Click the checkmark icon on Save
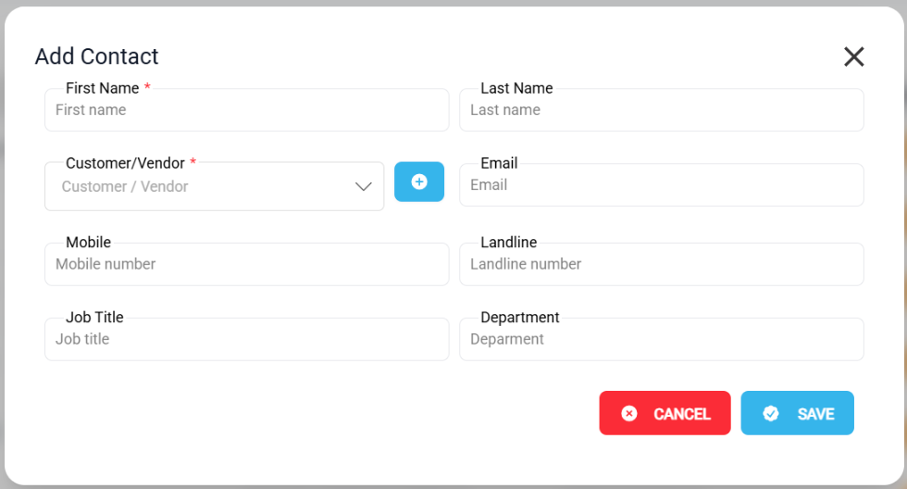This screenshot has width=907, height=489. [x=771, y=414]
